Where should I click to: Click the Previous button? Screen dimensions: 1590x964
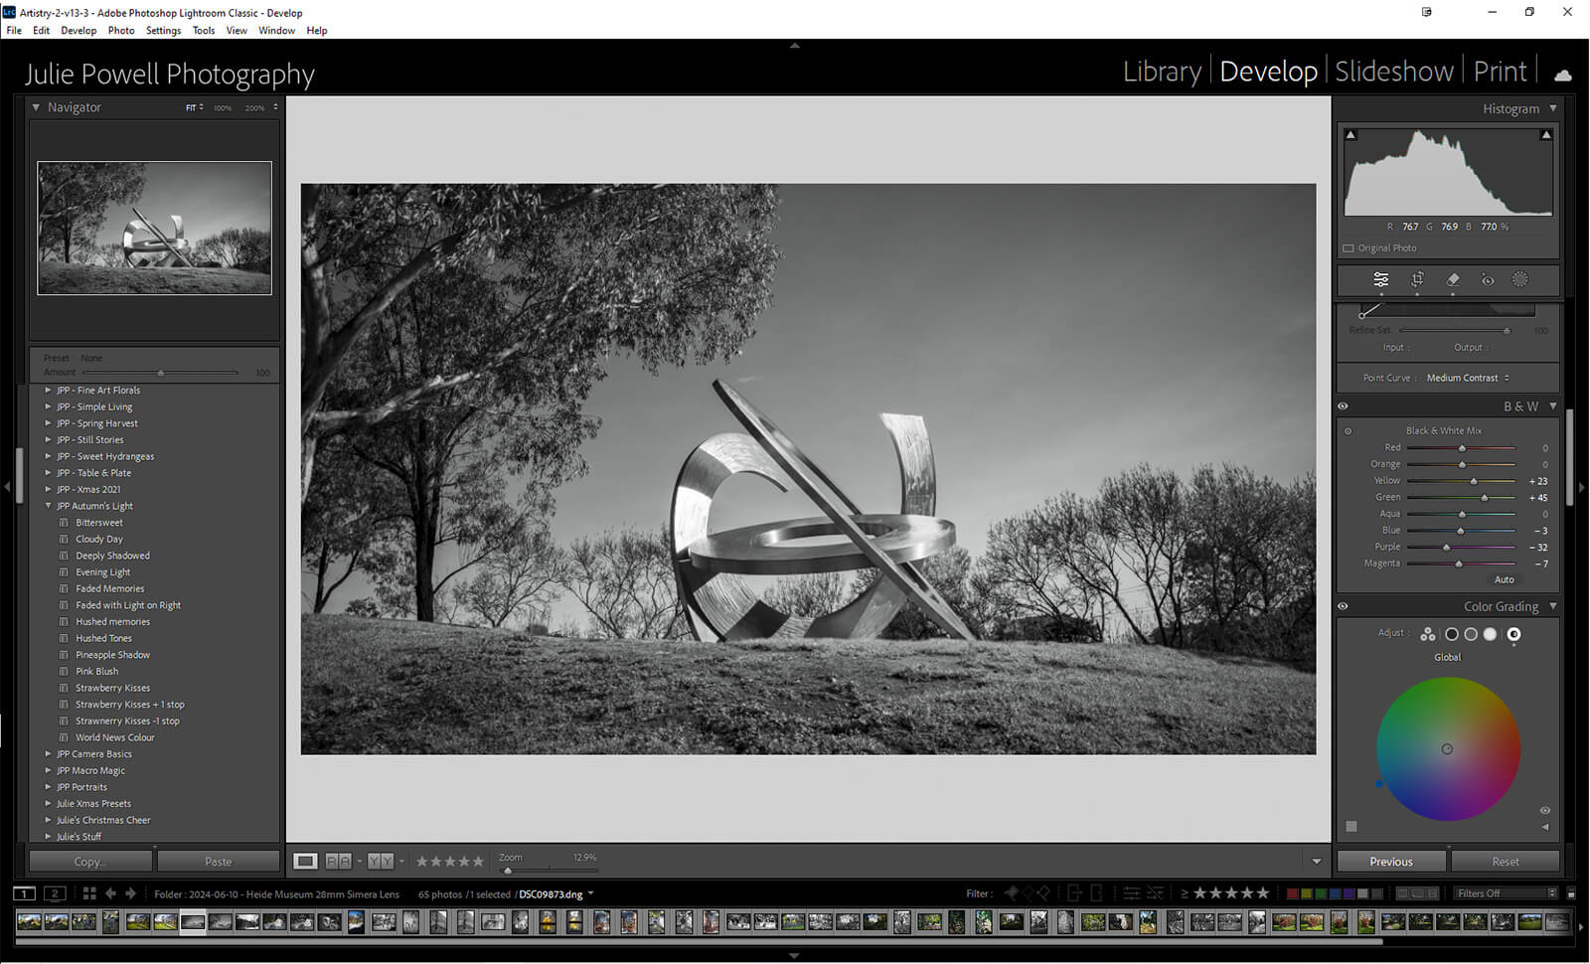coord(1390,862)
